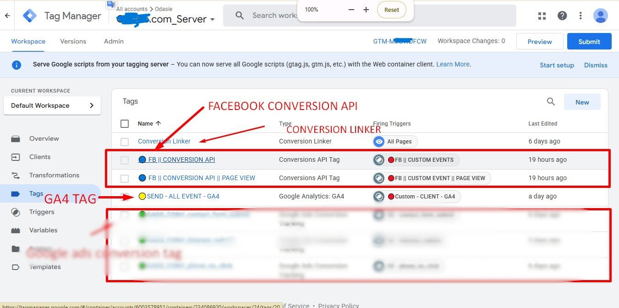Click the Last Edited column header

(542, 123)
